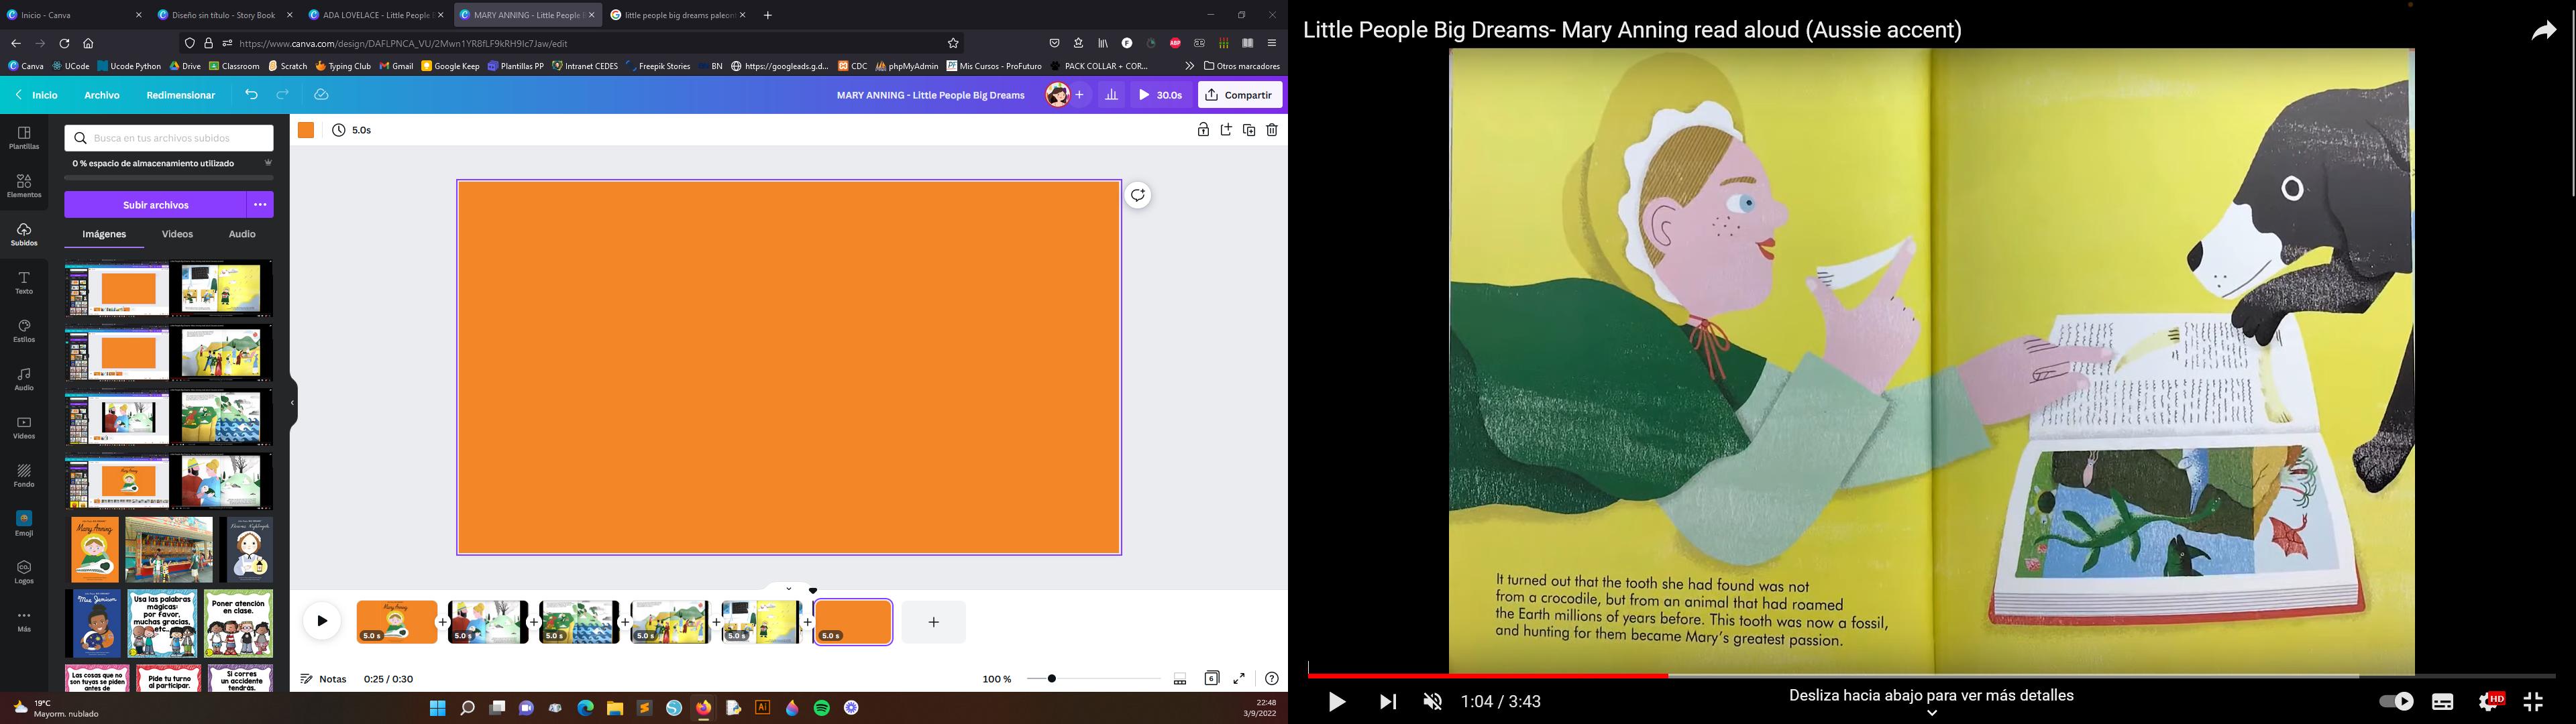Play the YouTube video
Image resolution: width=2576 pixels, height=724 pixels.
[1337, 702]
